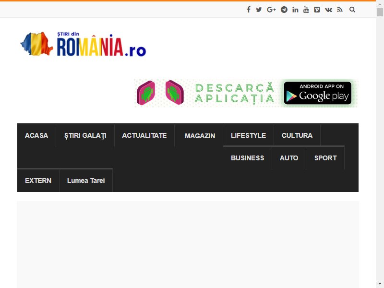Open EXTERN menu item

click(38, 180)
